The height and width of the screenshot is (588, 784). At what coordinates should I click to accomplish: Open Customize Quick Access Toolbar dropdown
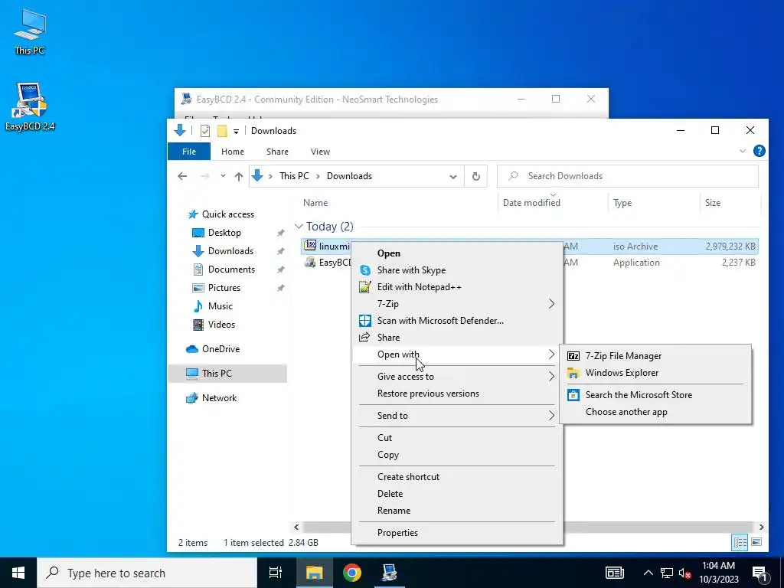236,132
